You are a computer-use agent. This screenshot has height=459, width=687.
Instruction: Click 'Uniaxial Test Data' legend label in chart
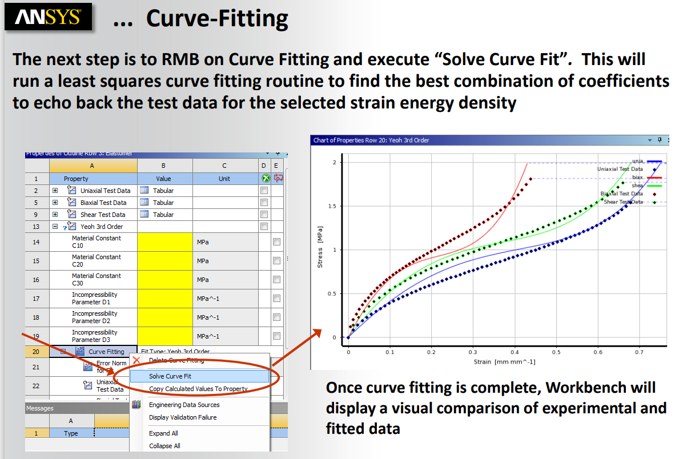620,169
